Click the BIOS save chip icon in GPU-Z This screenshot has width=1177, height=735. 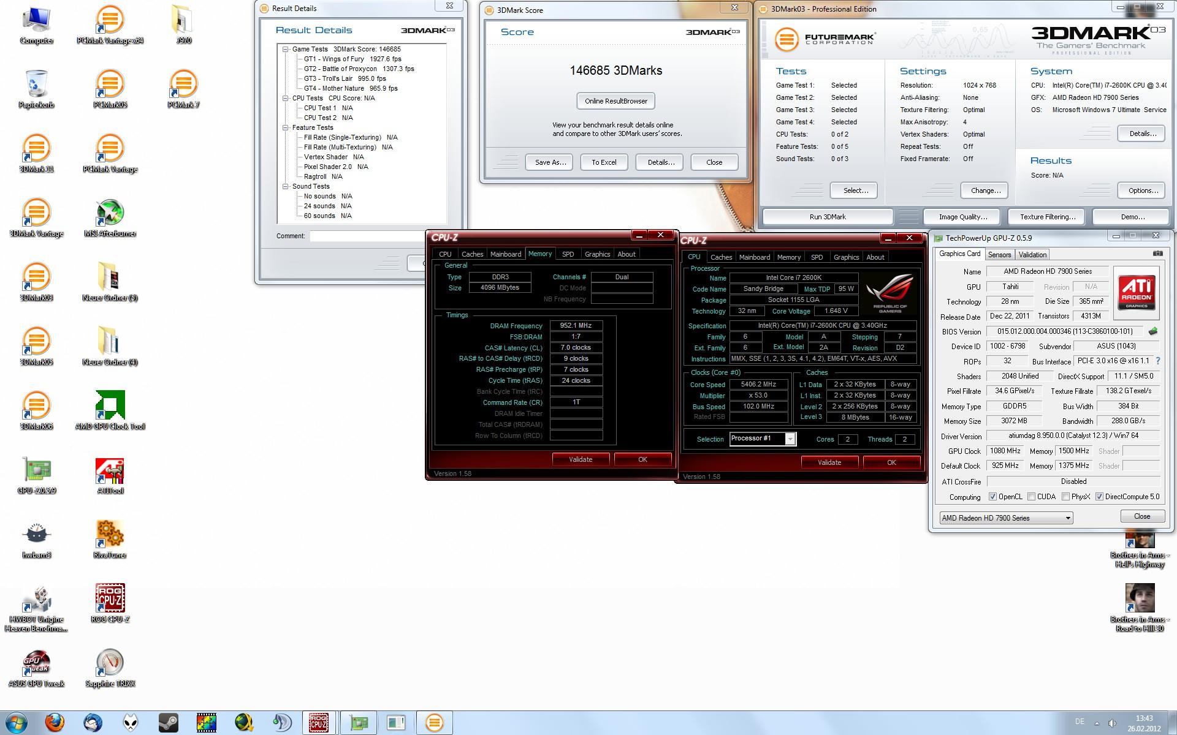[1153, 331]
